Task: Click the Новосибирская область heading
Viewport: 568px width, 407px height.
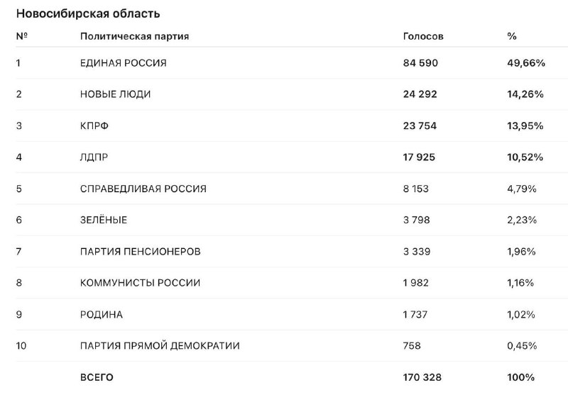Action: pyautogui.click(x=88, y=13)
